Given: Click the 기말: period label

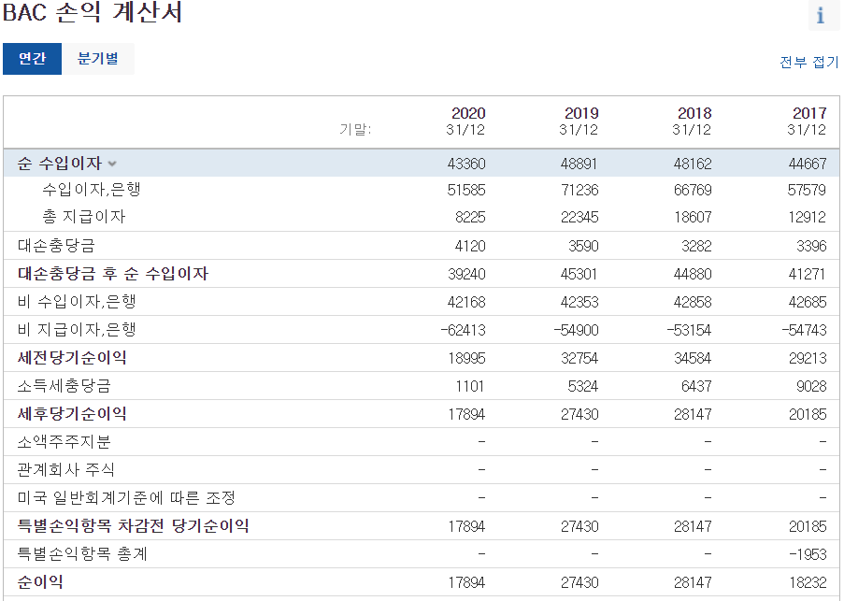Looking at the screenshot, I should pyautogui.click(x=355, y=130).
